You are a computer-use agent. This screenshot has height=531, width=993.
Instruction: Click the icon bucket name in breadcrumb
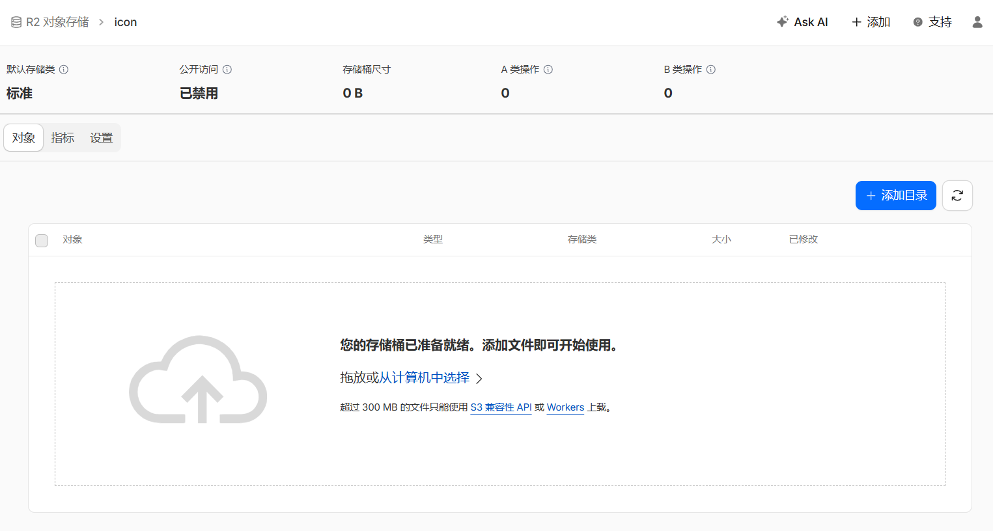tap(126, 22)
